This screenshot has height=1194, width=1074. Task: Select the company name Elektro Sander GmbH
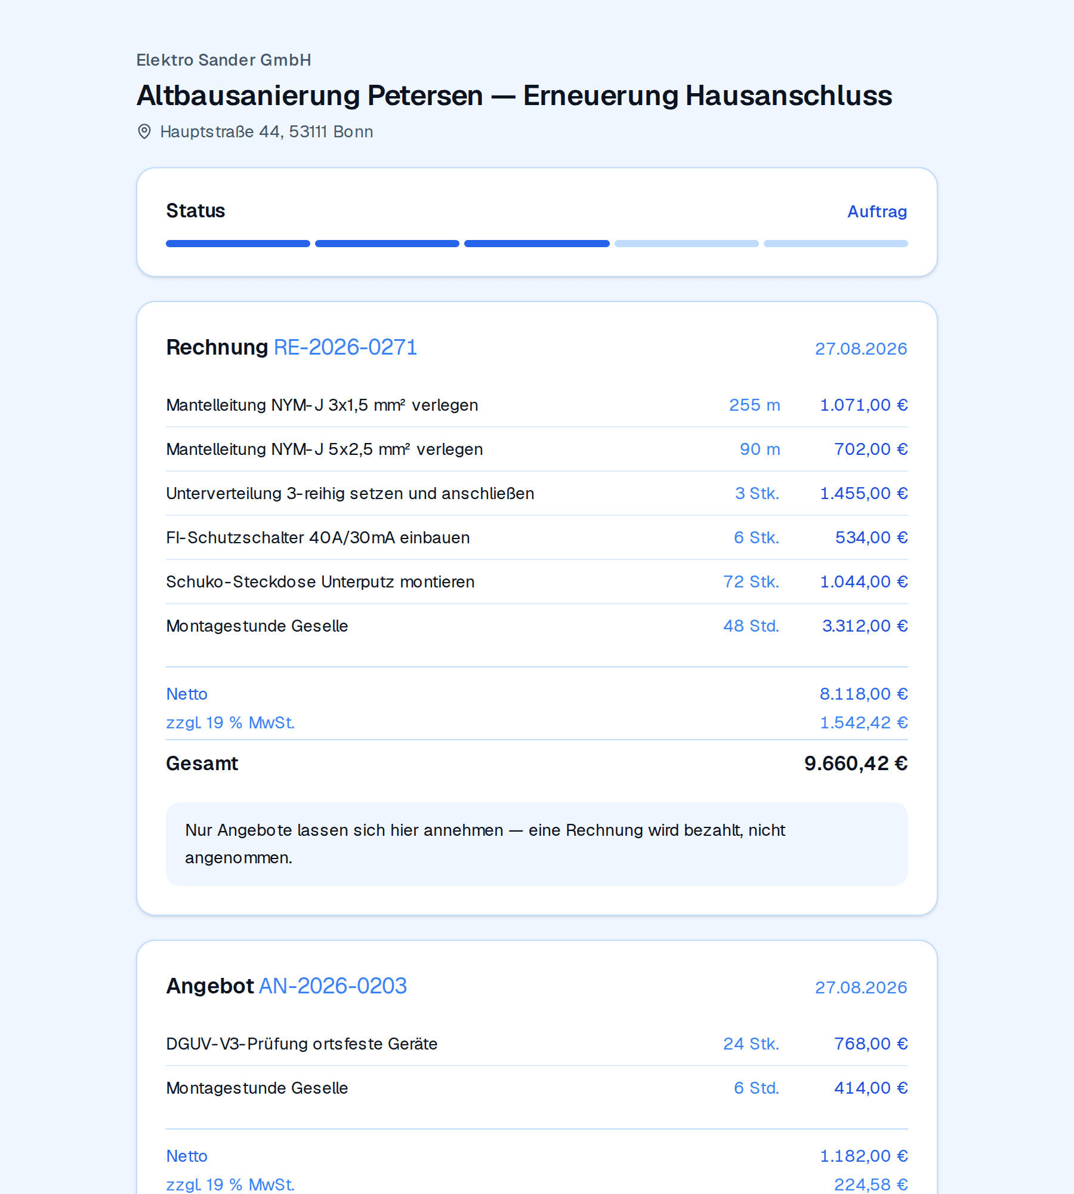click(x=224, y=60)
